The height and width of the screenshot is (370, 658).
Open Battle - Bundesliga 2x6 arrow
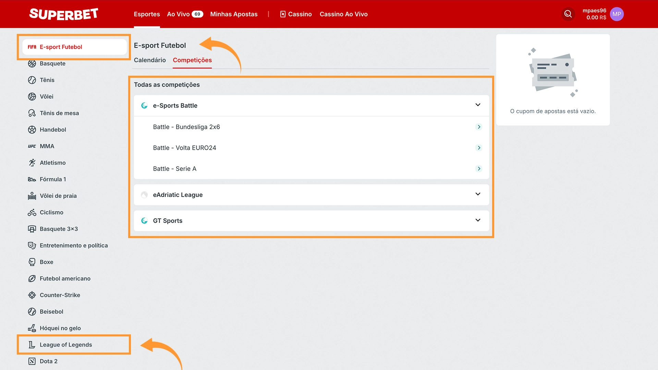pos(479,127)
